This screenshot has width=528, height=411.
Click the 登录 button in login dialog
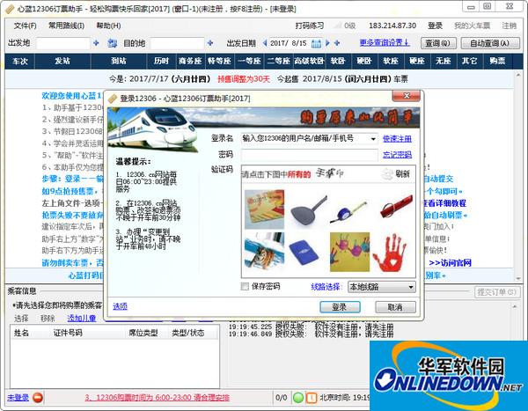tap(340, 307)
